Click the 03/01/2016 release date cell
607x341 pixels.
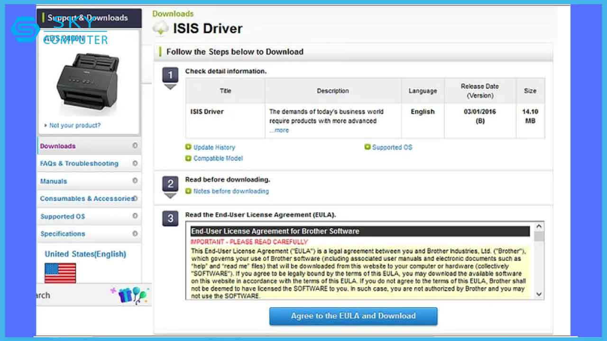click(x=480, y=121)
